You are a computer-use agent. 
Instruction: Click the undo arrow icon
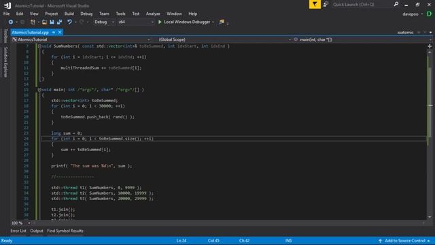click(69, 22)
